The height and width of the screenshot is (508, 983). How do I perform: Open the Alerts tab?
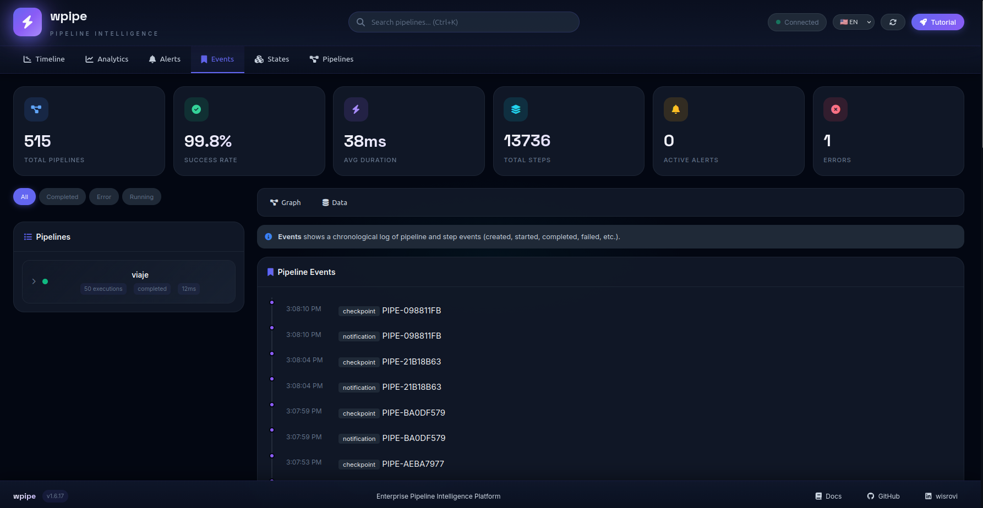click(x=165, y=59)
